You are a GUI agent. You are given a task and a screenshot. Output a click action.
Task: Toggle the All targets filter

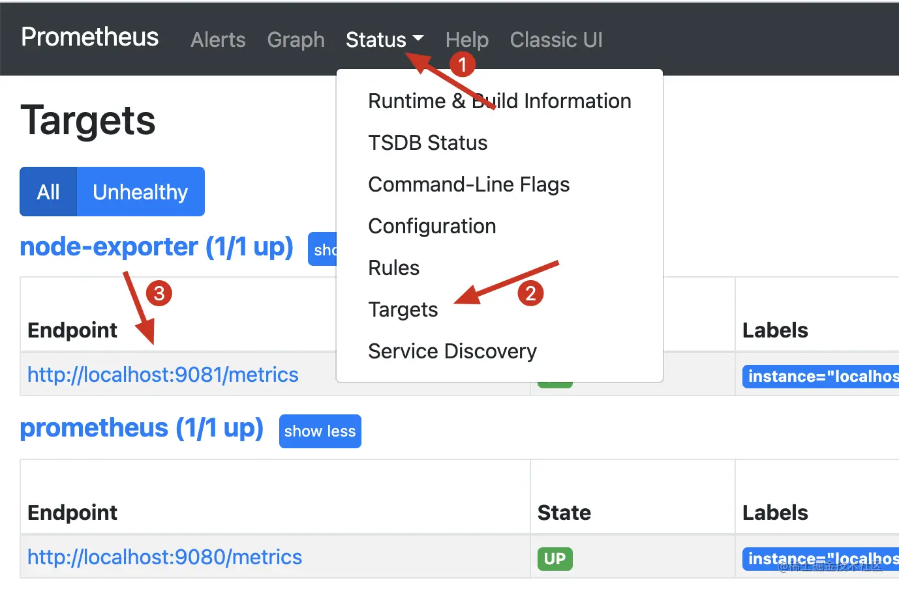48,192
